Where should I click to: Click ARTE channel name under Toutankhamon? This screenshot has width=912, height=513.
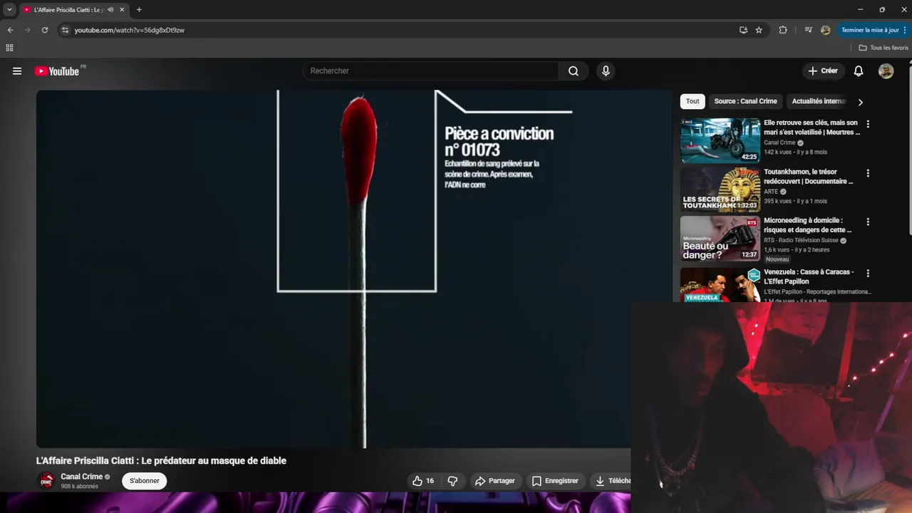772,192
